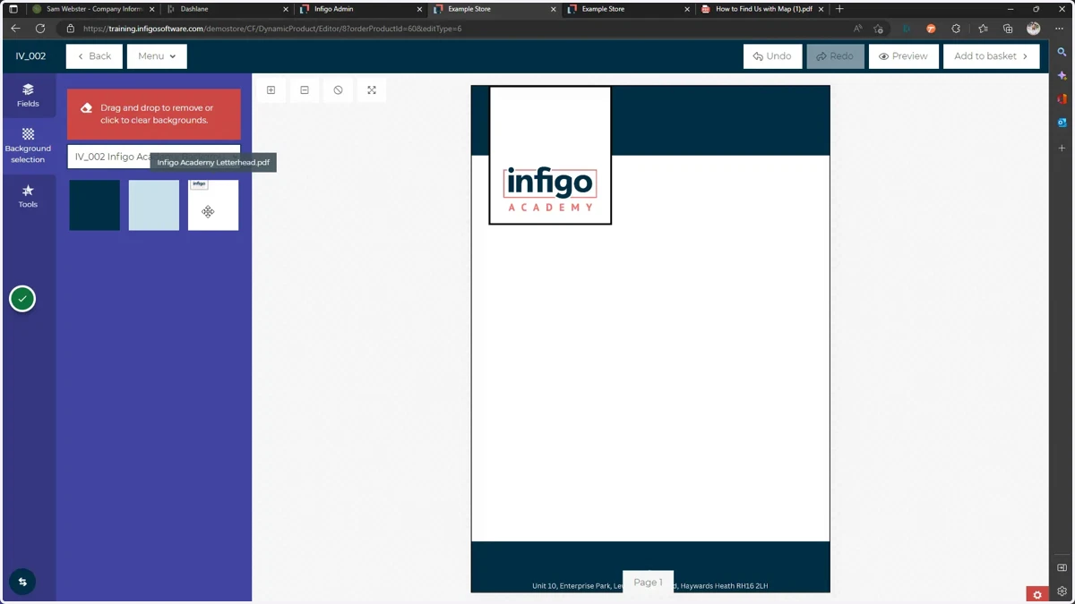Image resolution: width=1075 pixels, height=604 pixels.
Task: Open the Microsoft 365 sidebar icon
Action: coord(1062,99)
